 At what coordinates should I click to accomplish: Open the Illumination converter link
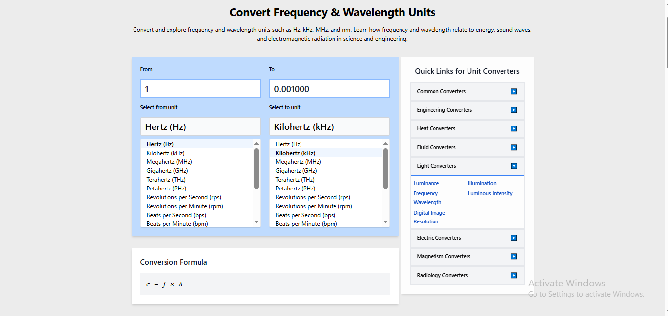click(x=482, y=183)
